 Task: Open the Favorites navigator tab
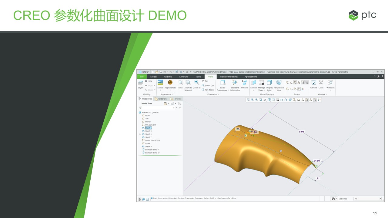pos(176,99)
